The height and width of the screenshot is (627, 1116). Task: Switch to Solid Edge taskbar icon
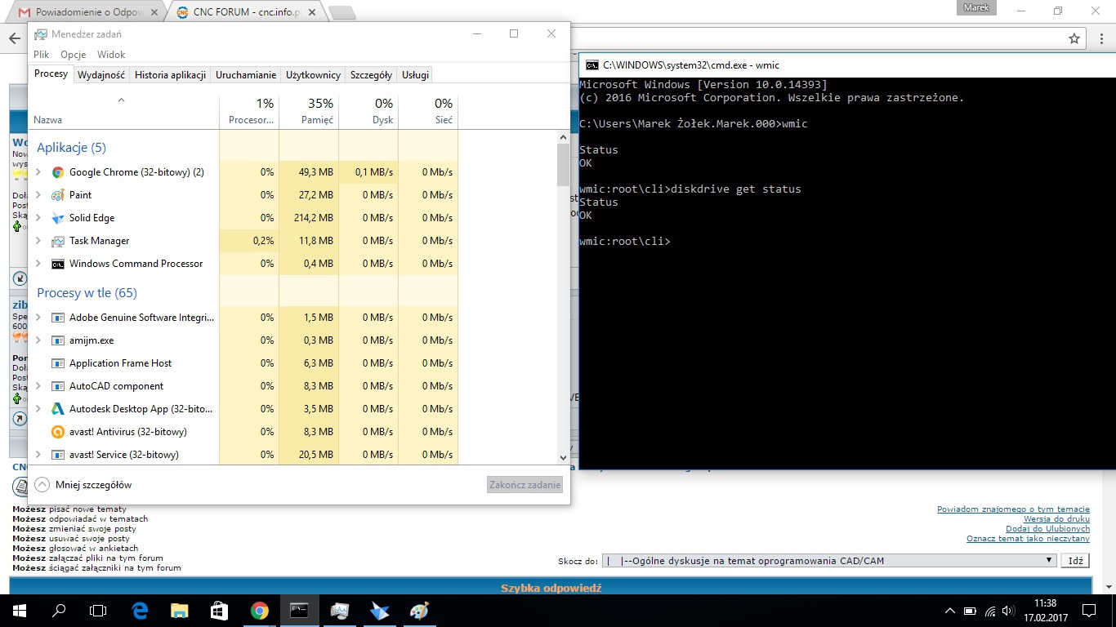(380, 611)
